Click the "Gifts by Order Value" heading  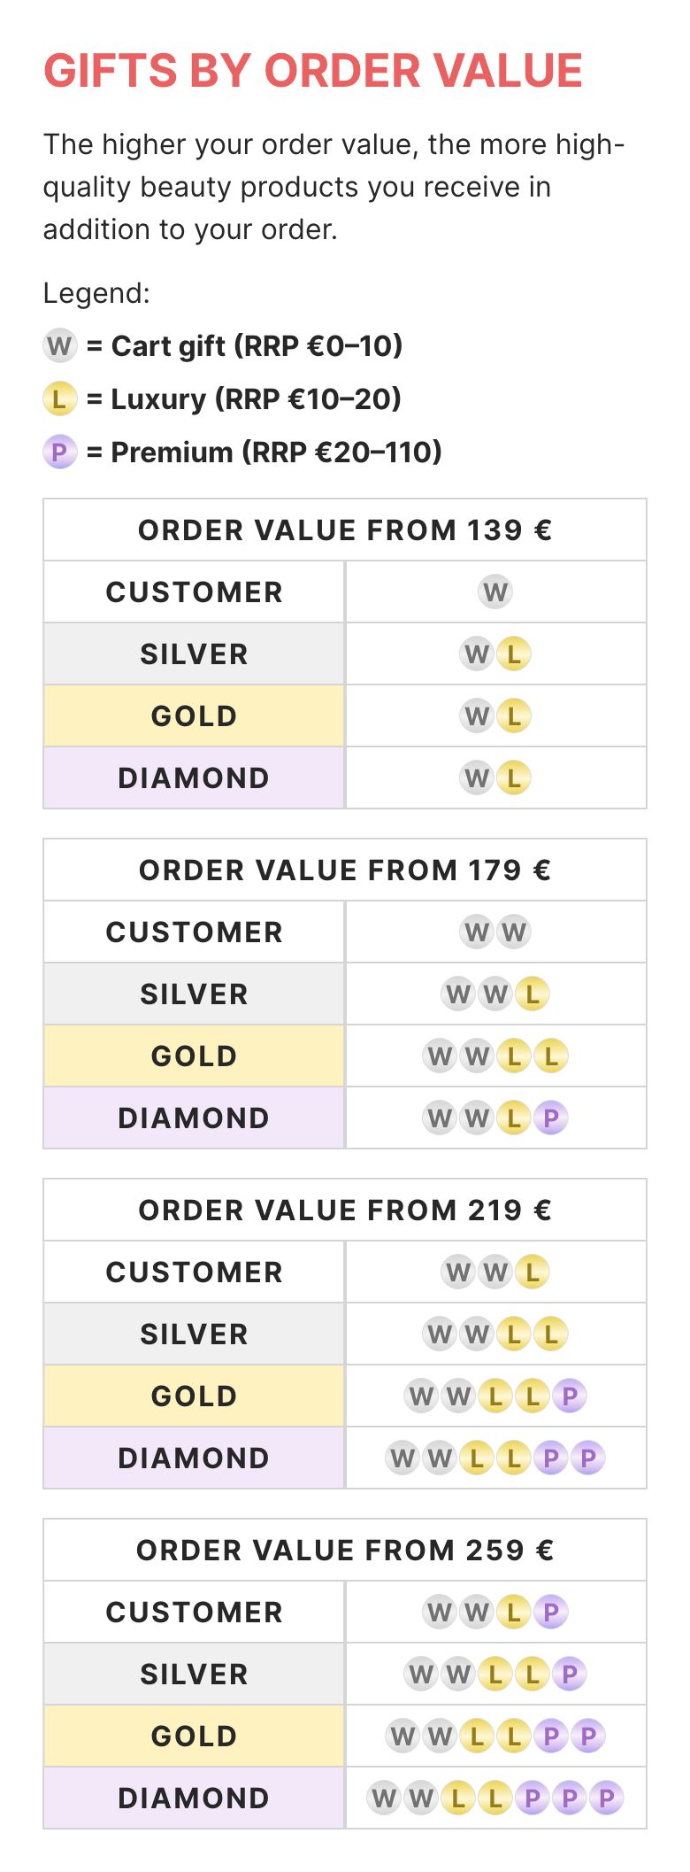313,71
